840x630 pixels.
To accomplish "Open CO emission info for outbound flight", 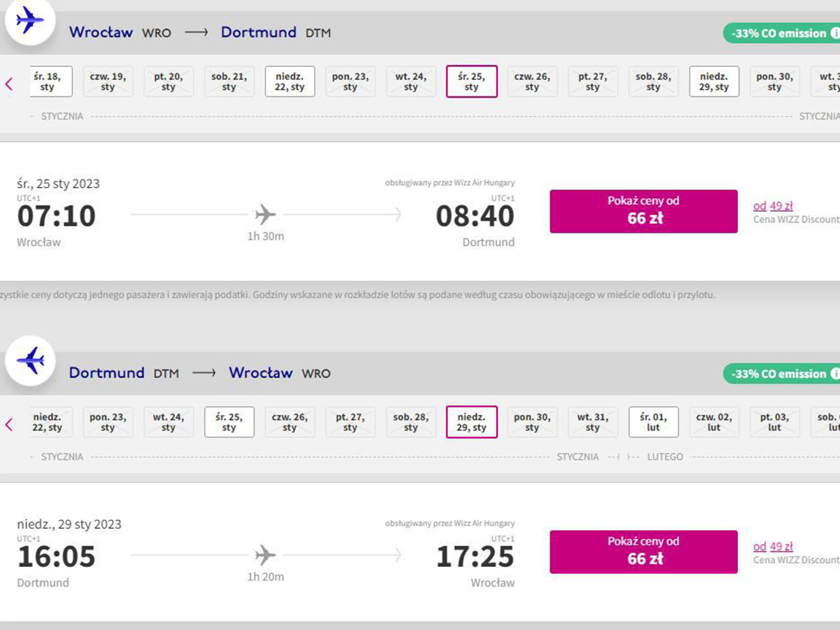I will point(835,33).
